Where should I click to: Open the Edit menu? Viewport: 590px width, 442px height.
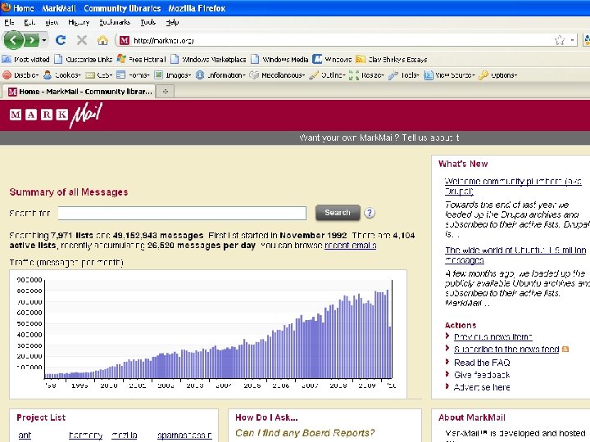coord(29,23)
